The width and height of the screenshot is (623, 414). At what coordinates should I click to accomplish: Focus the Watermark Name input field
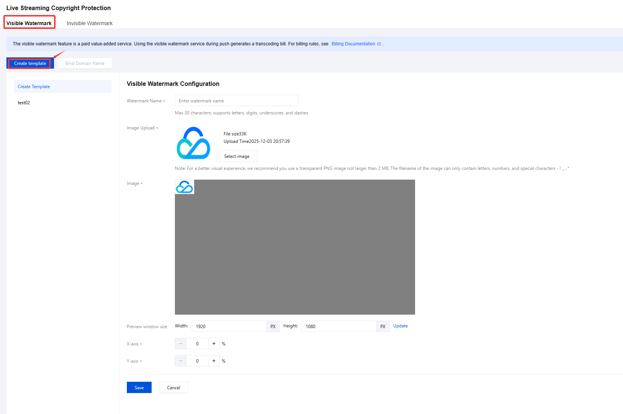coord(236,101)
